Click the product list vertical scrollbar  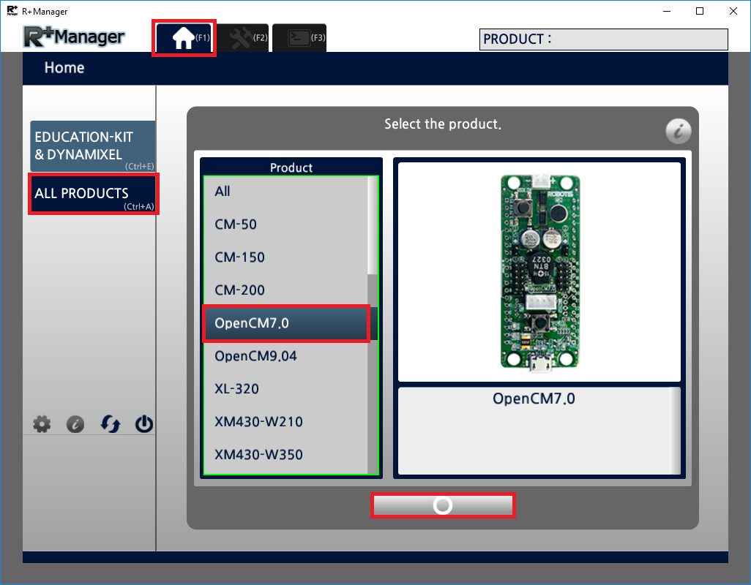[x=373, y=227]
